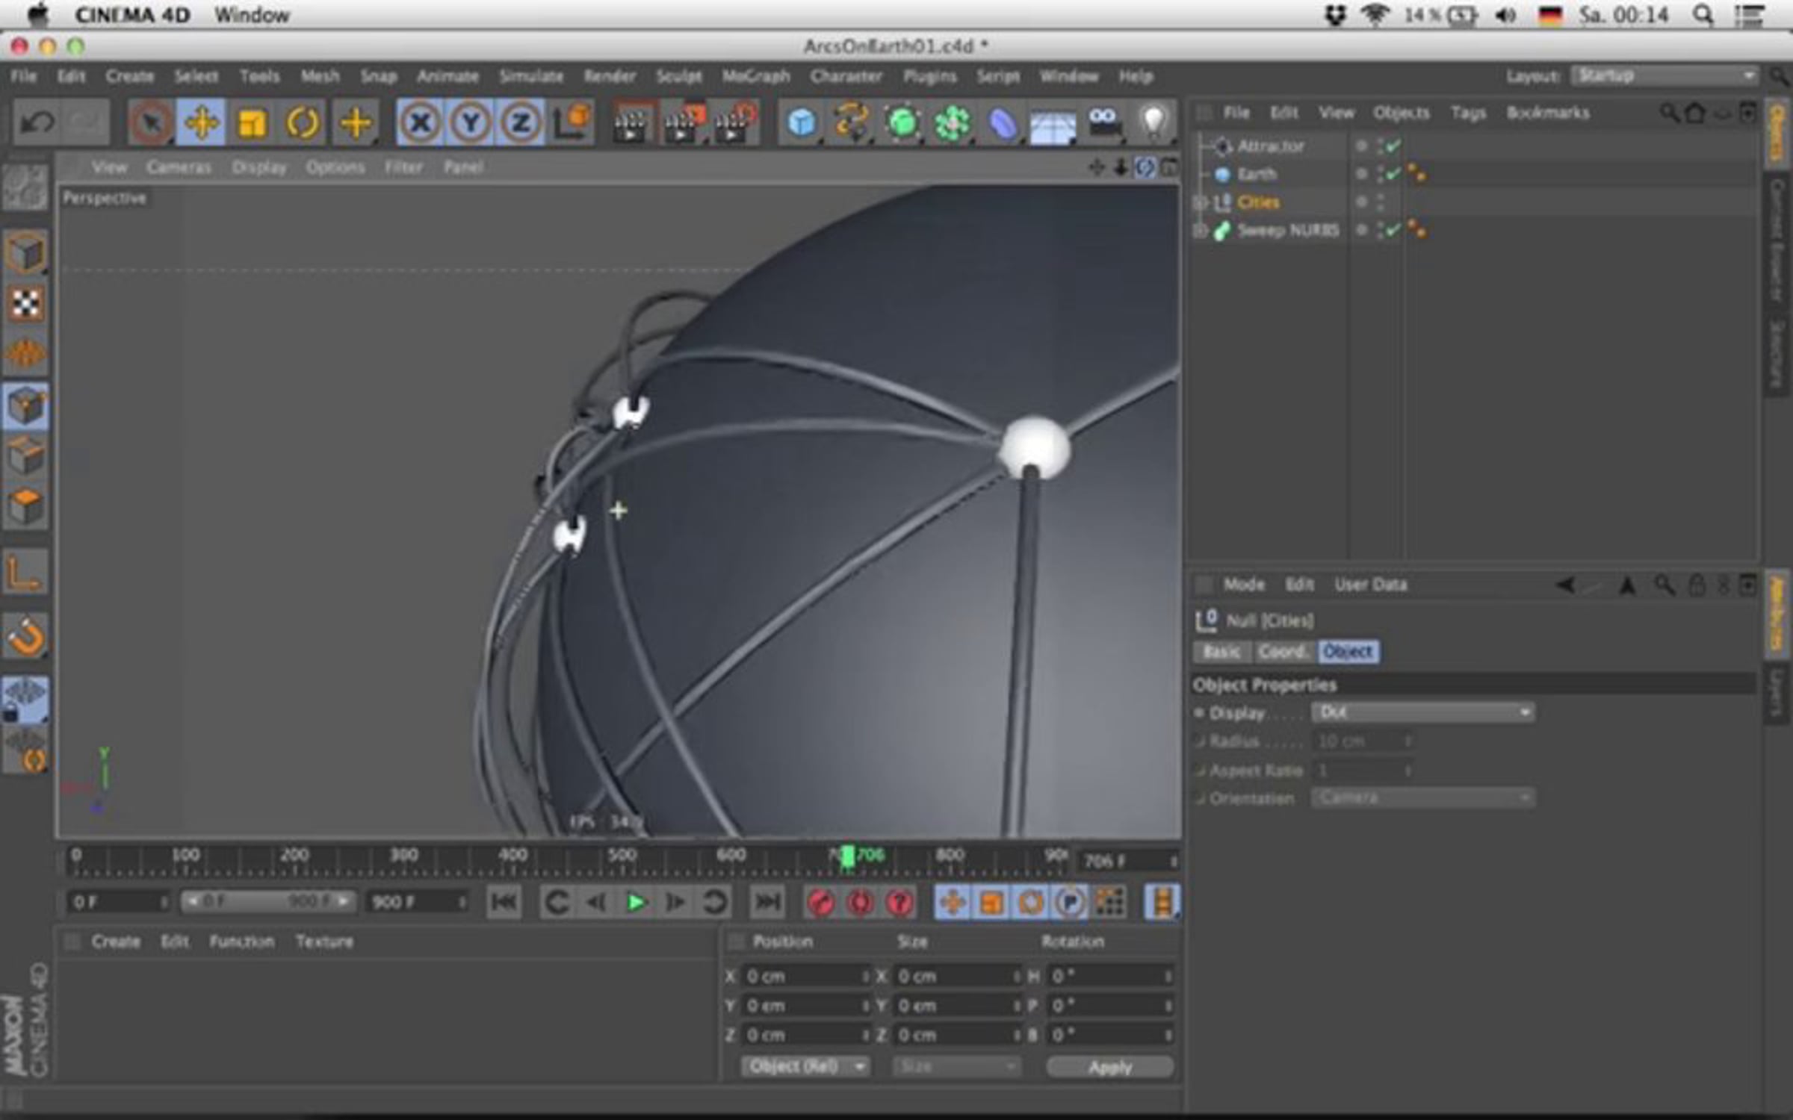Add a light object with the bulb icon
The height and width of the screenshot is (1120, 1793).
click(x=1153, y=122)
